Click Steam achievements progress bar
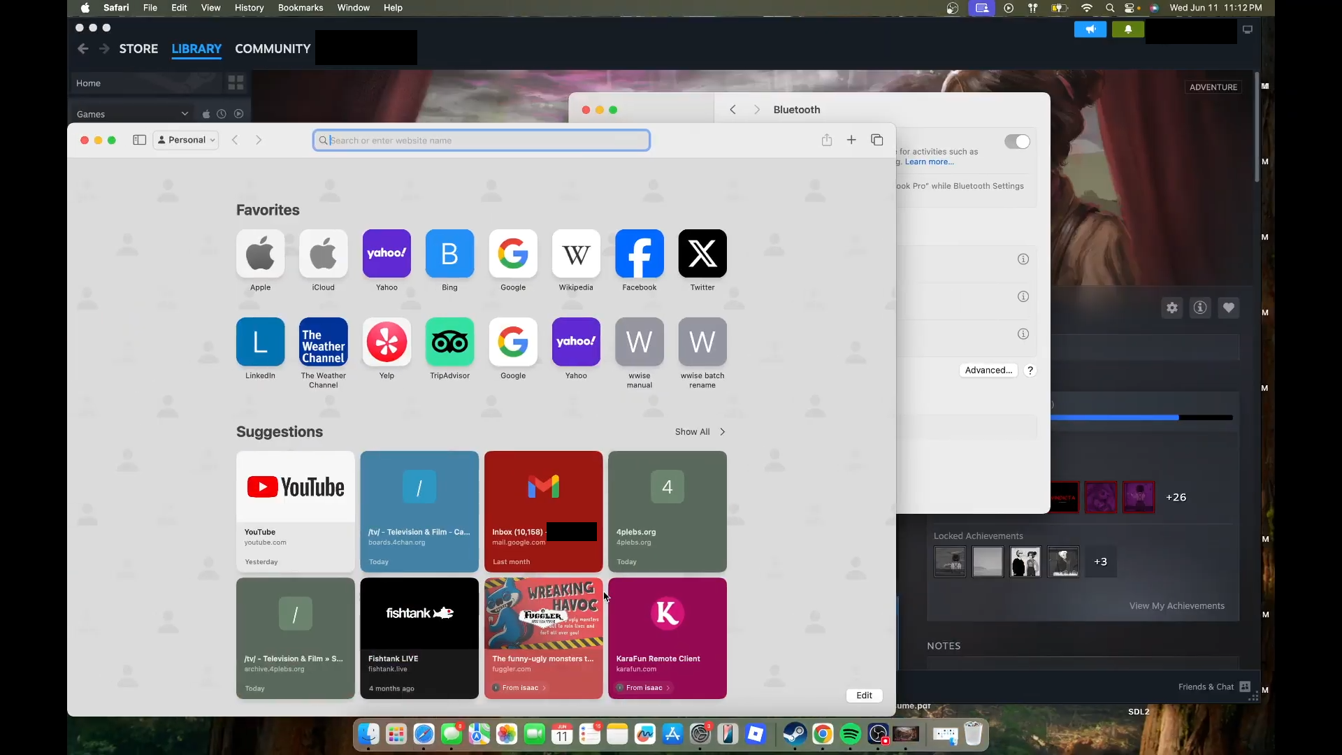 (x=1142, y=418)
